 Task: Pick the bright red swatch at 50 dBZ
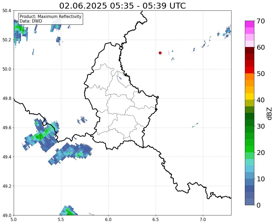(249, 70)
